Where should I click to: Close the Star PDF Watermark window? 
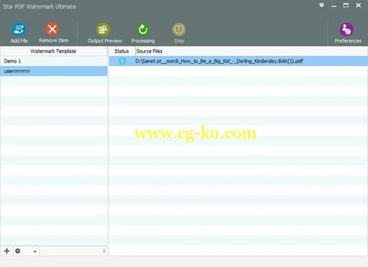[x=359, y=5]
